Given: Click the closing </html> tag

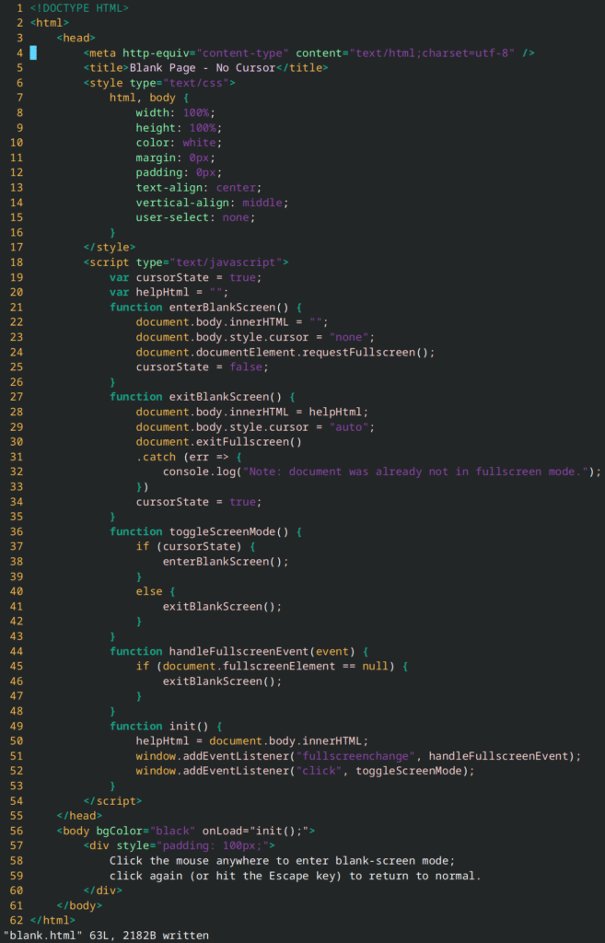Looking at the screenshot, I should point(52,921).
